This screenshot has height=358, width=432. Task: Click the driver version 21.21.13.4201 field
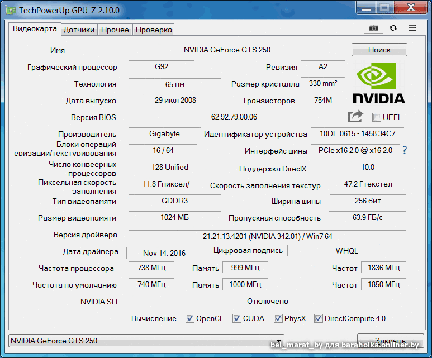tap(267, 236)
